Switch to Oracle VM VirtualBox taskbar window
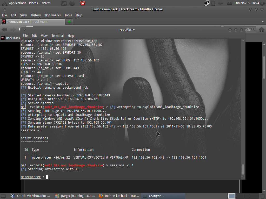Viewport: 266px width, 199px height. click(31, 196)
